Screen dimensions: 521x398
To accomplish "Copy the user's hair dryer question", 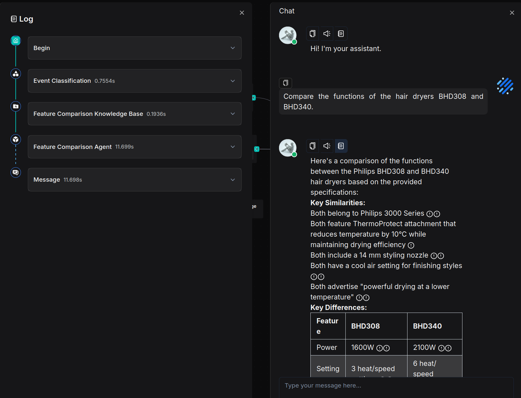I will click(x=286, y=83).
